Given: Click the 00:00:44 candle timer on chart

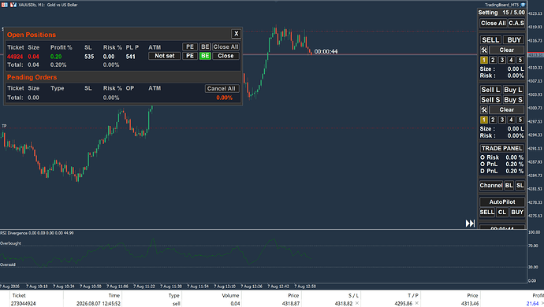Looking at the screenshot, I should 326,52.
